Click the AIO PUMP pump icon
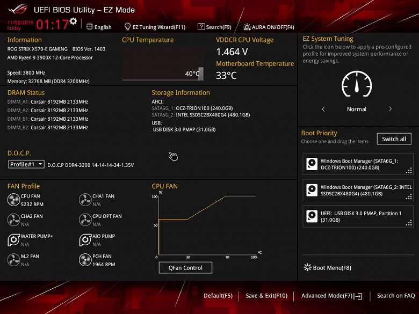Screen dimensions: 419x314 point(85,240)
